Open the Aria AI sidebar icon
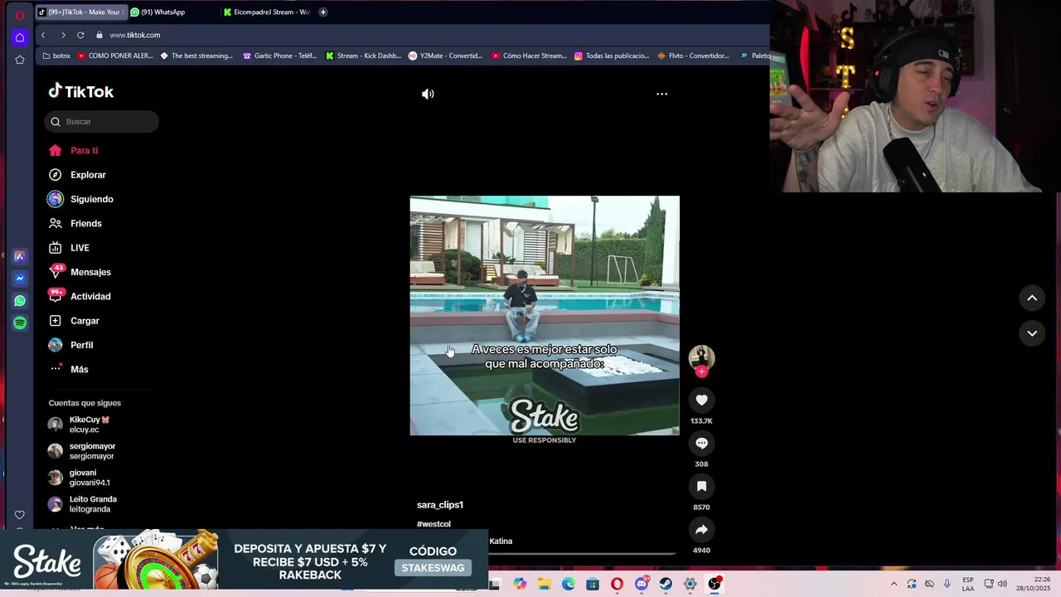Viewport: 1061px width, 597px height. tap(20, 256)
